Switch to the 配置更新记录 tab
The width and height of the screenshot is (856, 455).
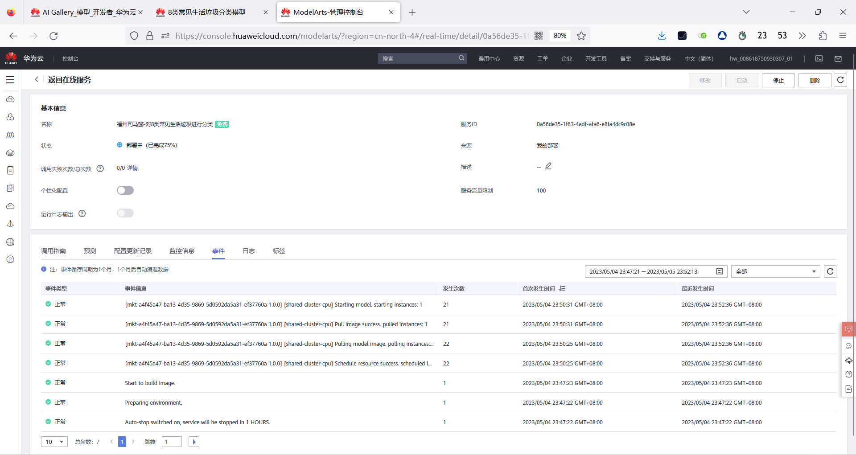click(133, 251)
